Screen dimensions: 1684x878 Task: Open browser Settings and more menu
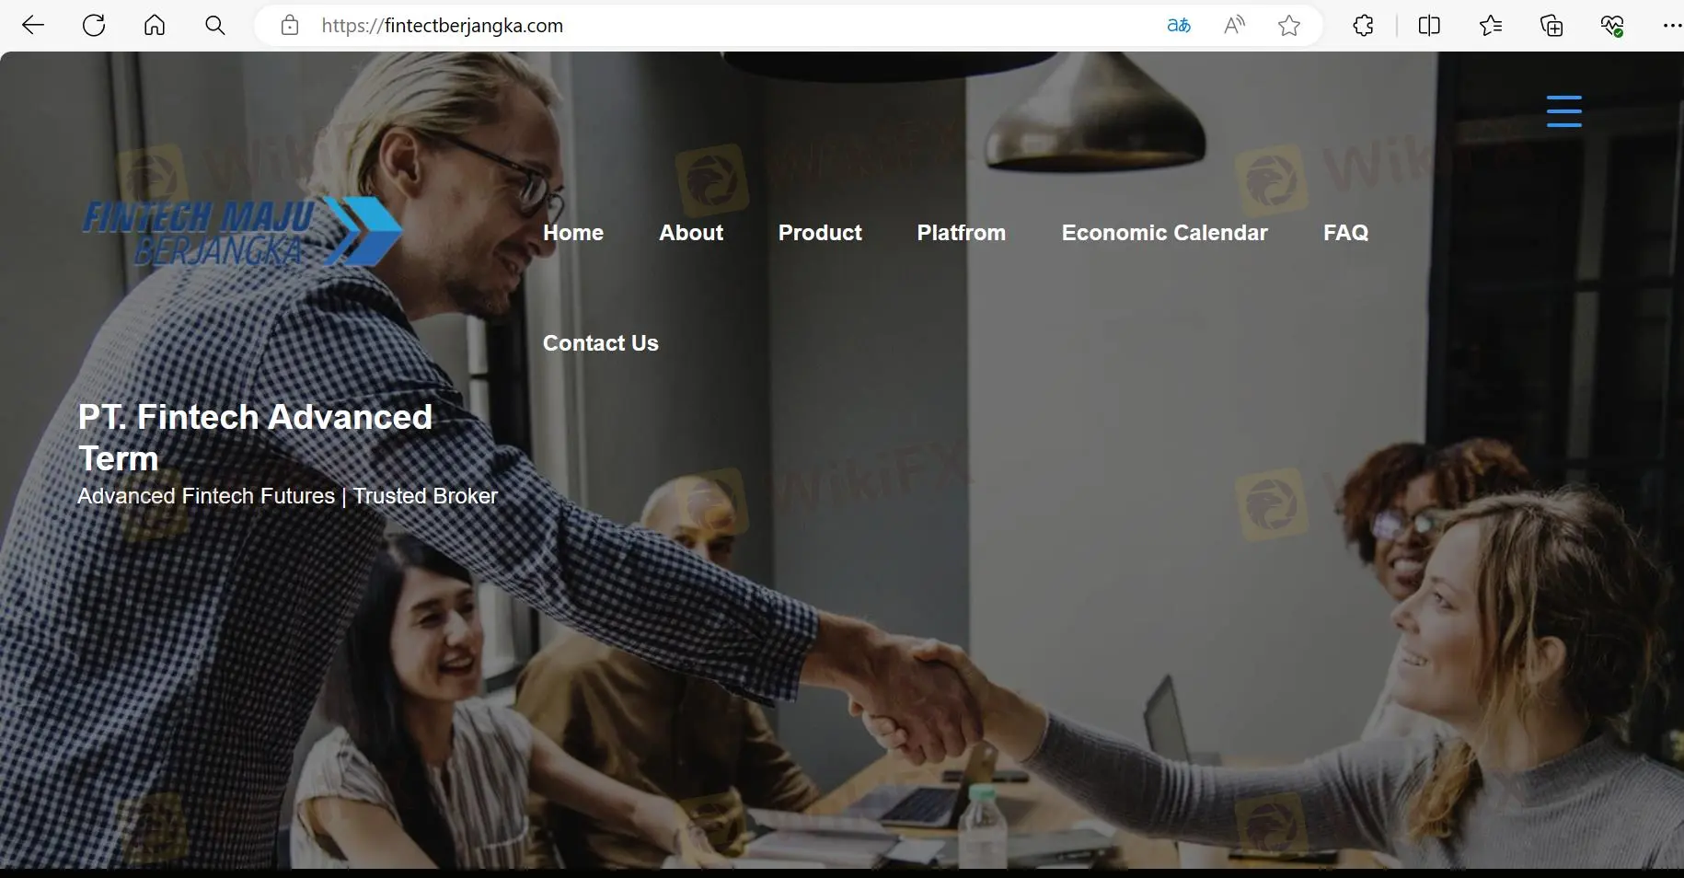(1672, 26)
